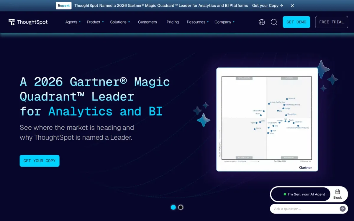Expand the Resources menu

click(198, 22)
